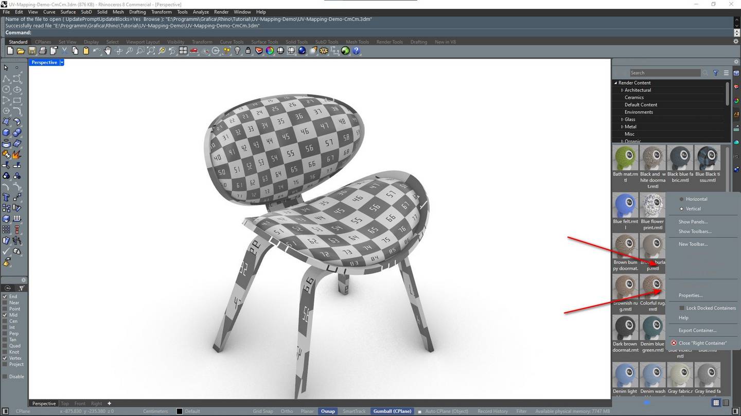This screenshot has width=741, height=416.
Task: Select the Blue felt.rmtl material thumbnail
Action: pyautogui.click(x=625, y=204)
